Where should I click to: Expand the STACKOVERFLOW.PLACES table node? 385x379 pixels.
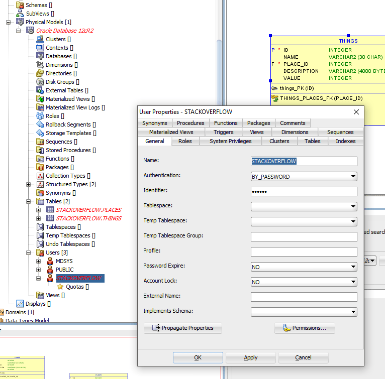coord(39,210)
